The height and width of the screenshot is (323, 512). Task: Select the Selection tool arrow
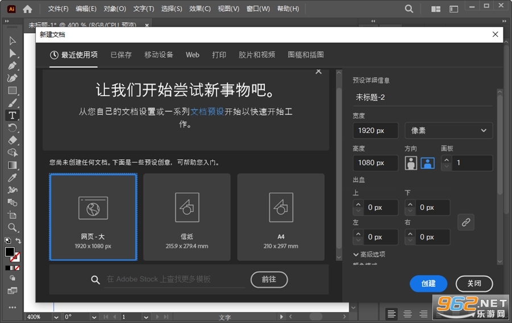point(13,41)
